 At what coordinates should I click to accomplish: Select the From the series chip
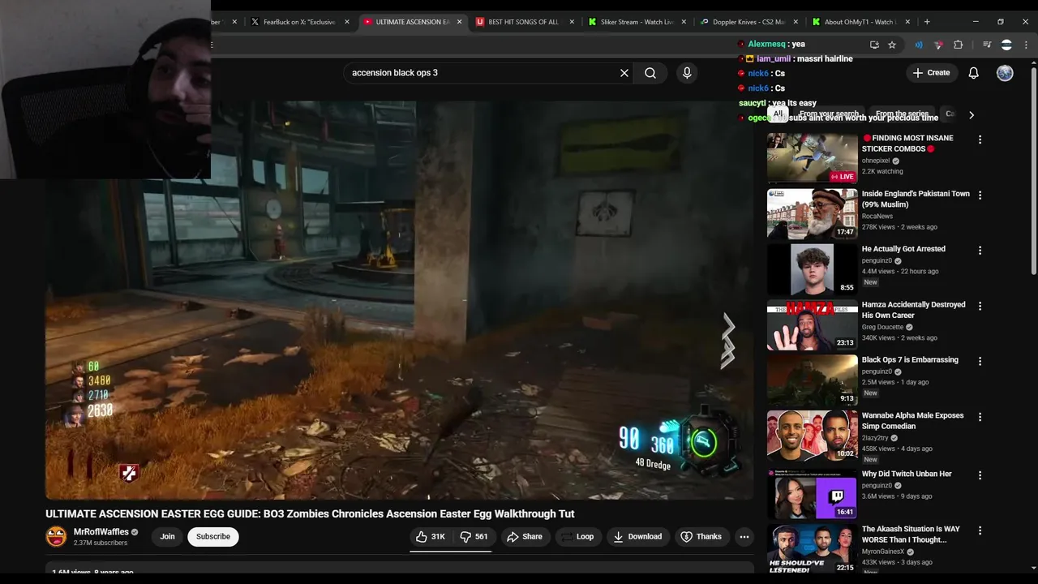[902, 114]
